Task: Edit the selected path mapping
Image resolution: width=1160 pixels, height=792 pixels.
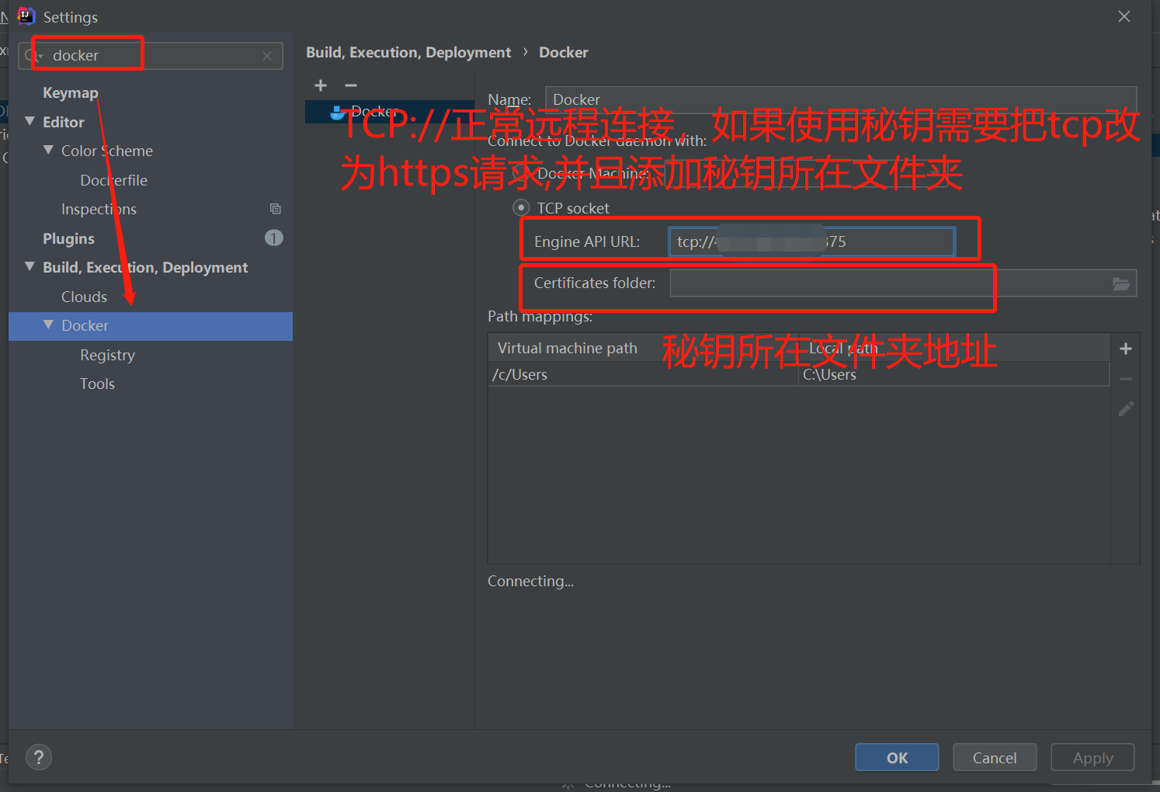Action: [x=1126, y=408]
